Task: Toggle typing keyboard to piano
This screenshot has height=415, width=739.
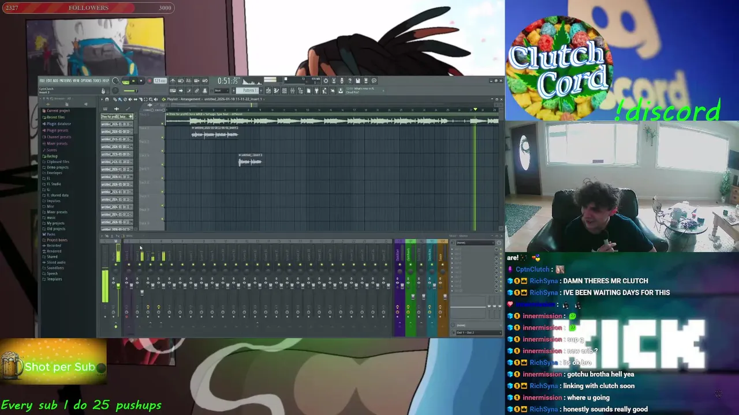Action: (x=173, y=90)
